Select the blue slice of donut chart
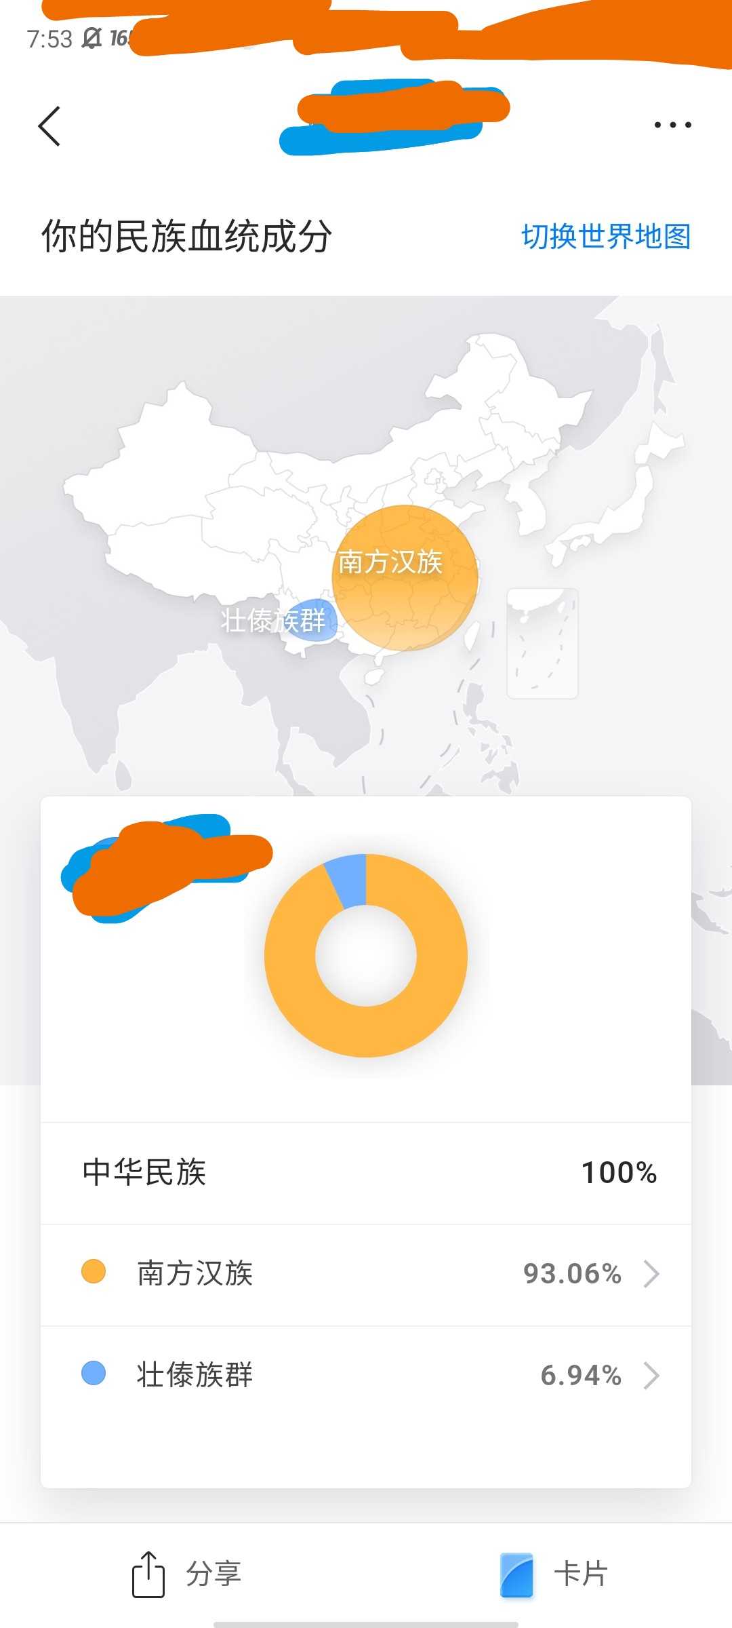The width and height of the screenshot is (732, 1628). coord(347,880)
